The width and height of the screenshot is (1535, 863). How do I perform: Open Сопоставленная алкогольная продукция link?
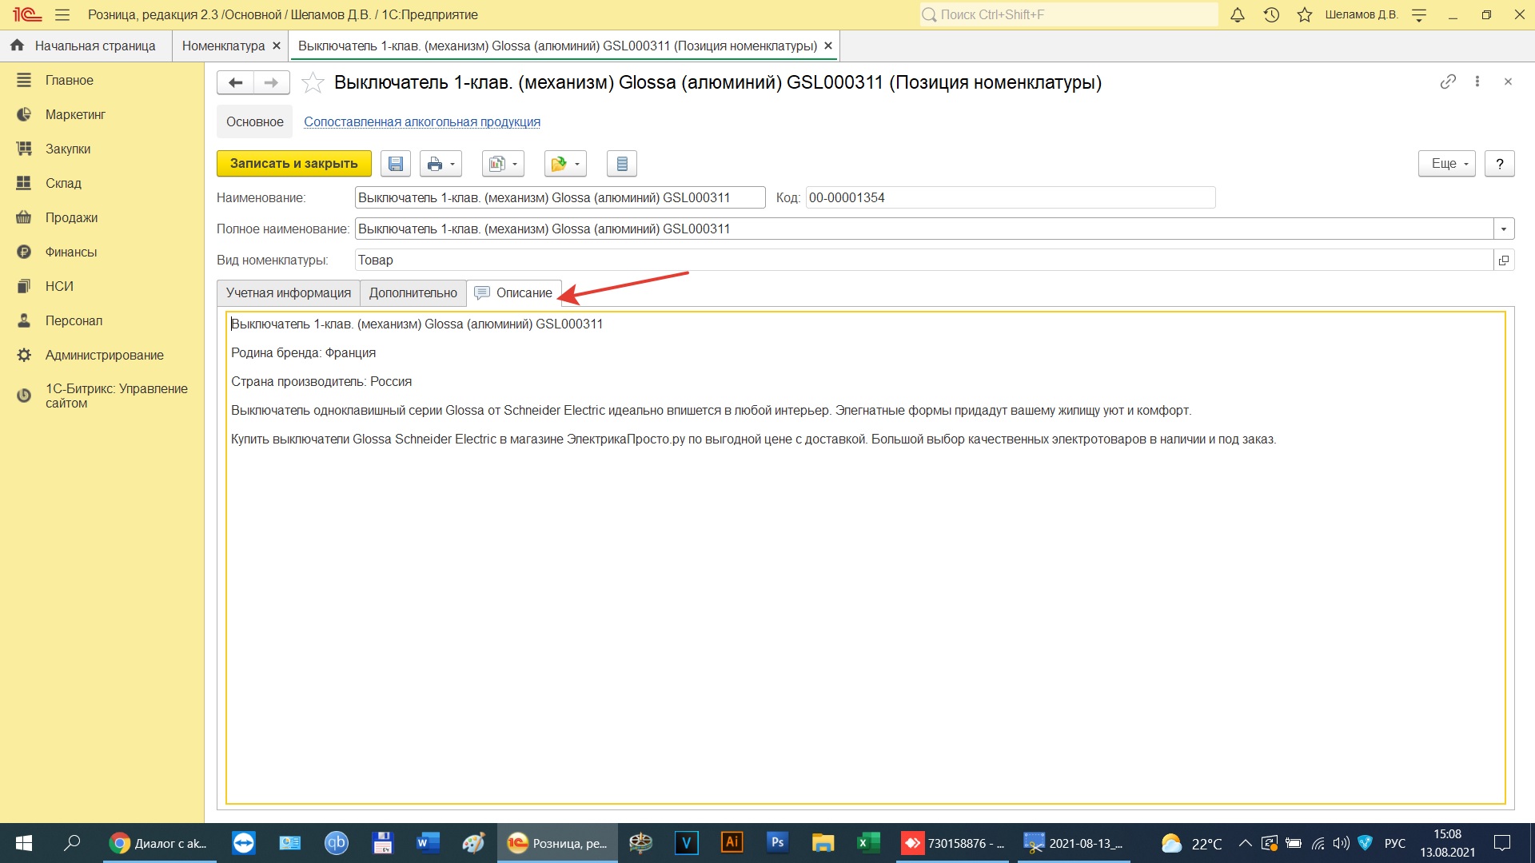(421, 121)
